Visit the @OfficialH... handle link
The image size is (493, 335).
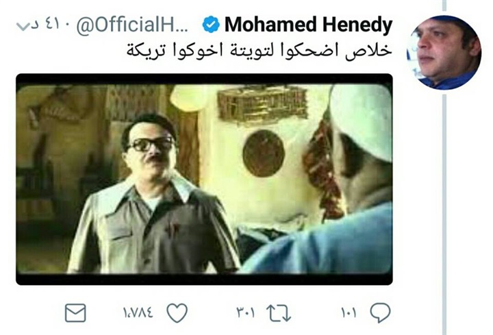132,25
